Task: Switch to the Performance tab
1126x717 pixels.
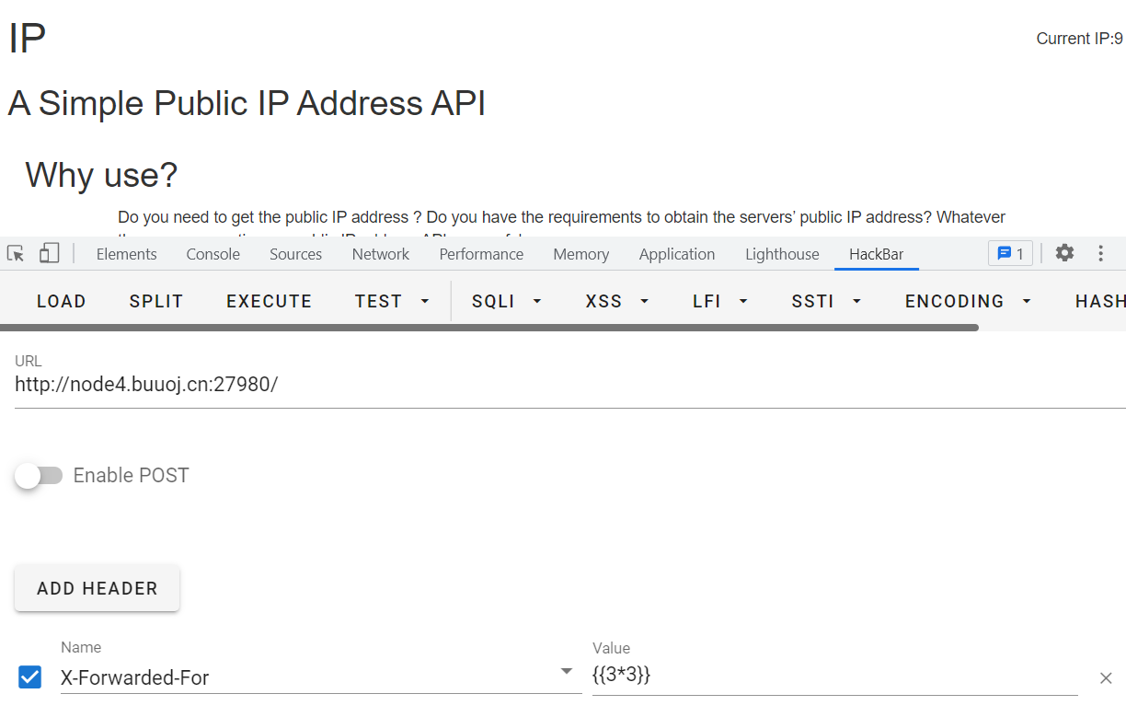Action: pyautogui.click(x=481, y=254)
